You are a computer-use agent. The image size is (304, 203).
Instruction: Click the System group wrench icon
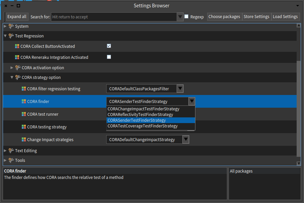pos(11,26)
